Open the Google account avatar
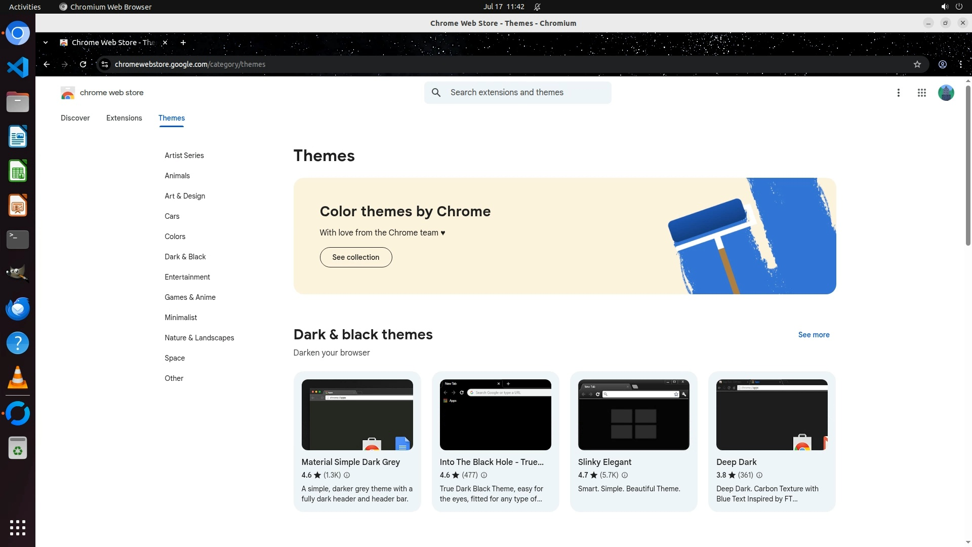Viewport: 972px width, 547px height. point(945,93)
